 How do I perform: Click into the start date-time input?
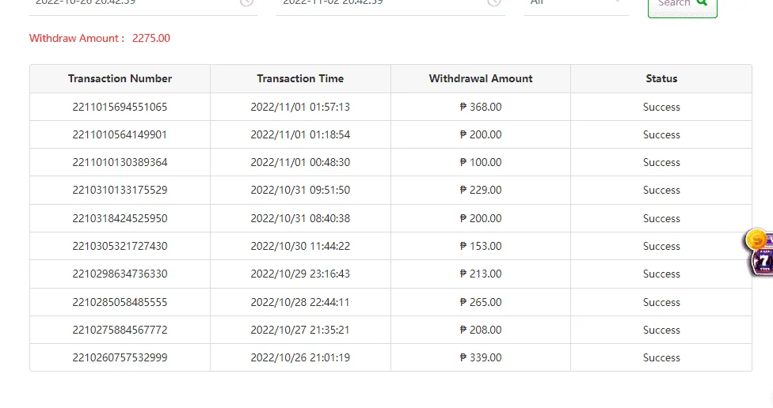click(143, 4)
